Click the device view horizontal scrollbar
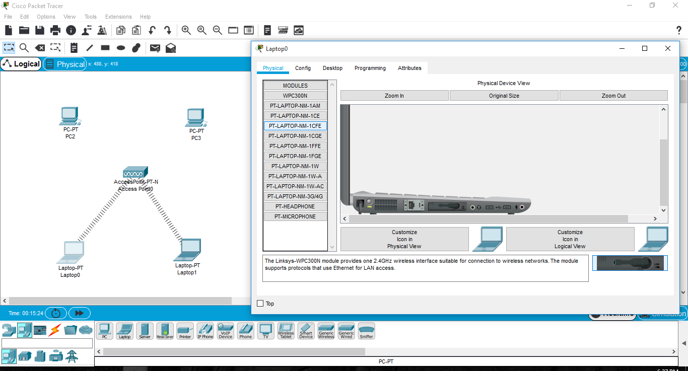This screenshot has width=688, height=371. coord(488,219)
